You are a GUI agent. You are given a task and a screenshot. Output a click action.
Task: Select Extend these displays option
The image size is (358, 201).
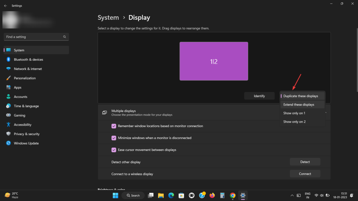pyautogui.click(x=299, y=105)
